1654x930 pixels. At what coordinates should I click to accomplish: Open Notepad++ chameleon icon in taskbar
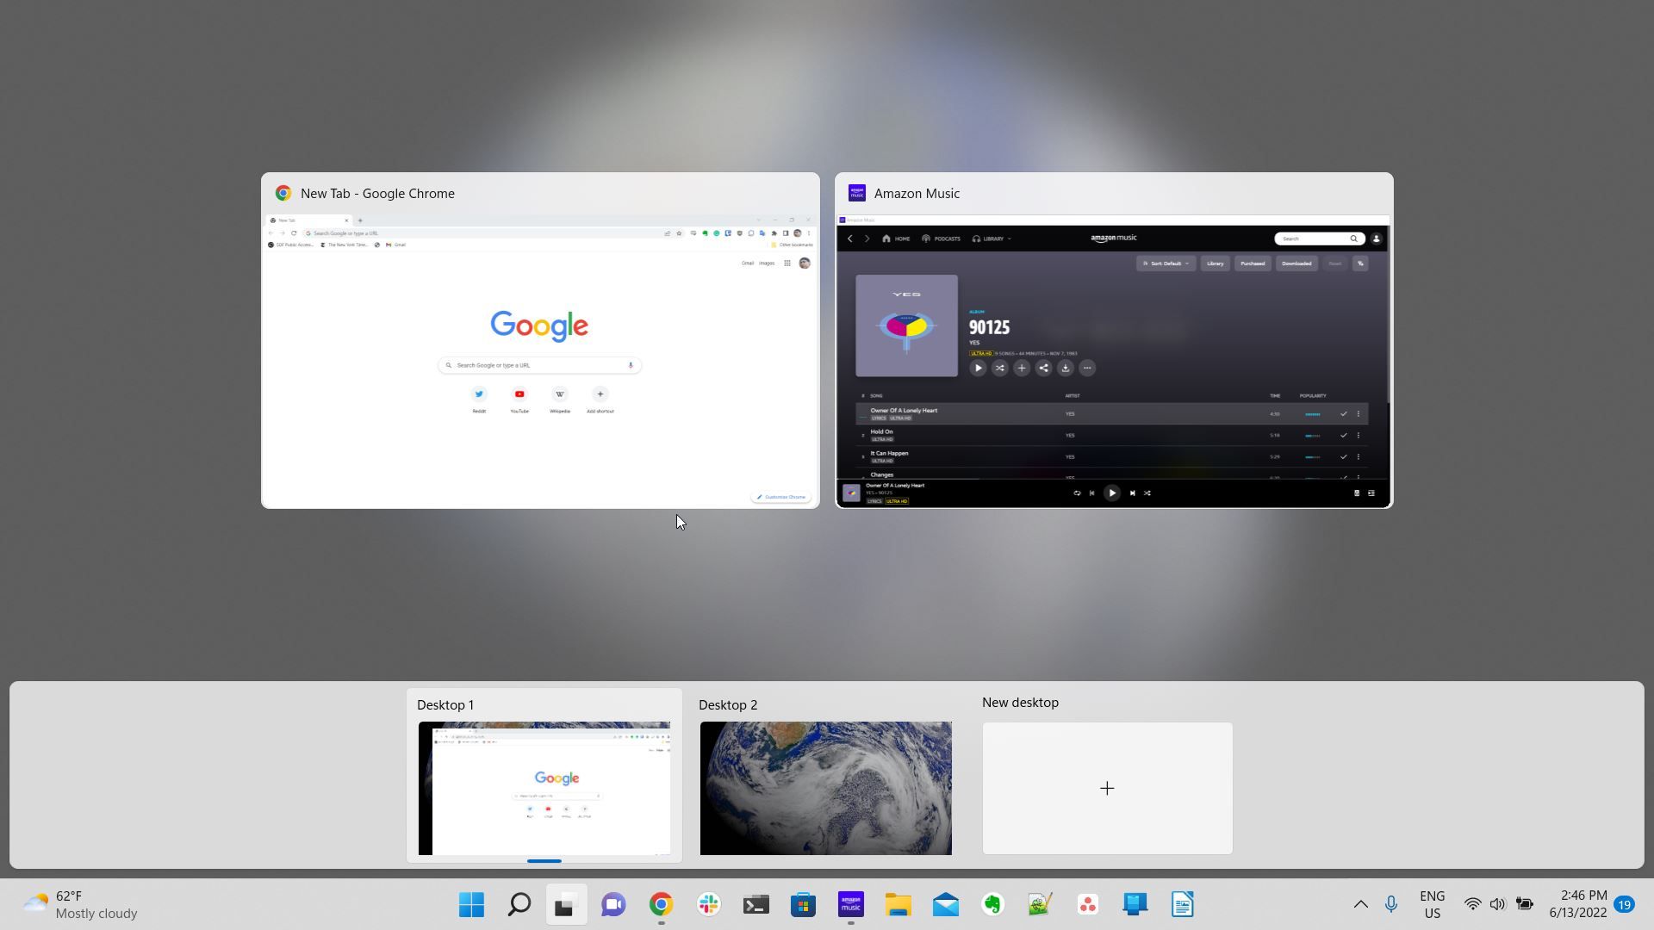pos(1040,904)
